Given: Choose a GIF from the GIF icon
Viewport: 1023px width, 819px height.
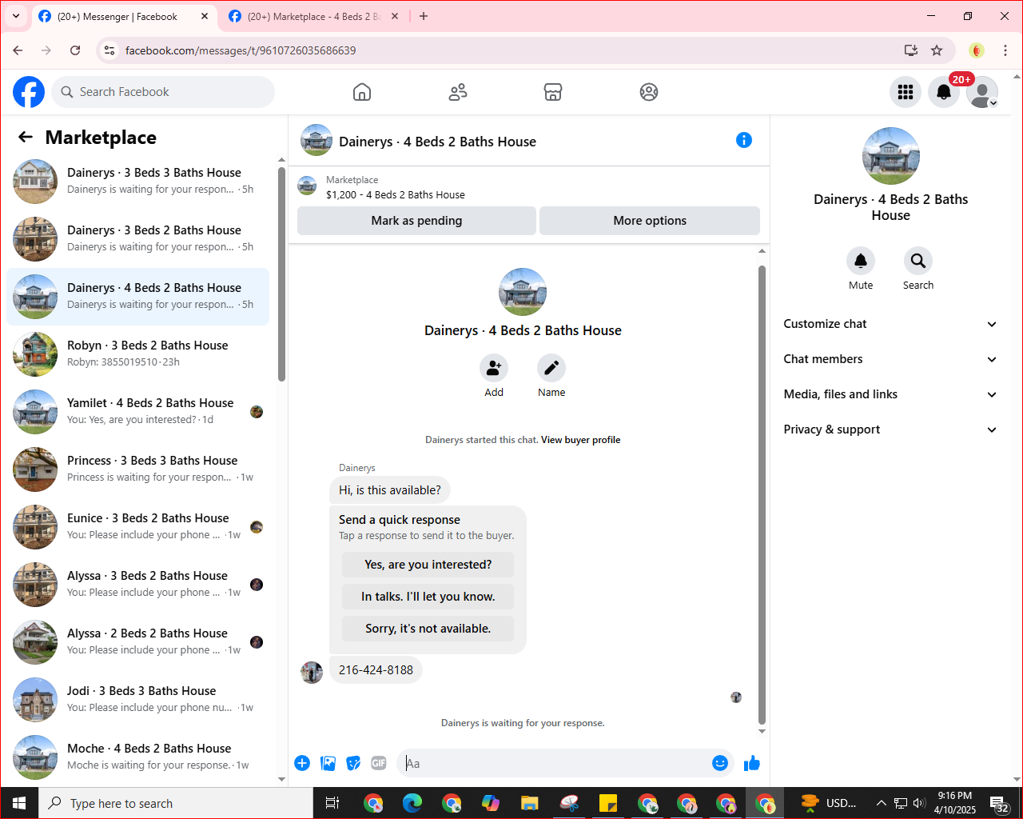Looking at the screenshot, I should click(x=379, y=763).
